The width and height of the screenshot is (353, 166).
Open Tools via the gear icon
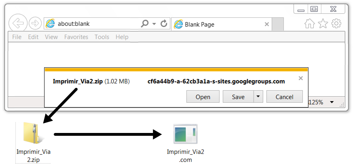point(336,23)
